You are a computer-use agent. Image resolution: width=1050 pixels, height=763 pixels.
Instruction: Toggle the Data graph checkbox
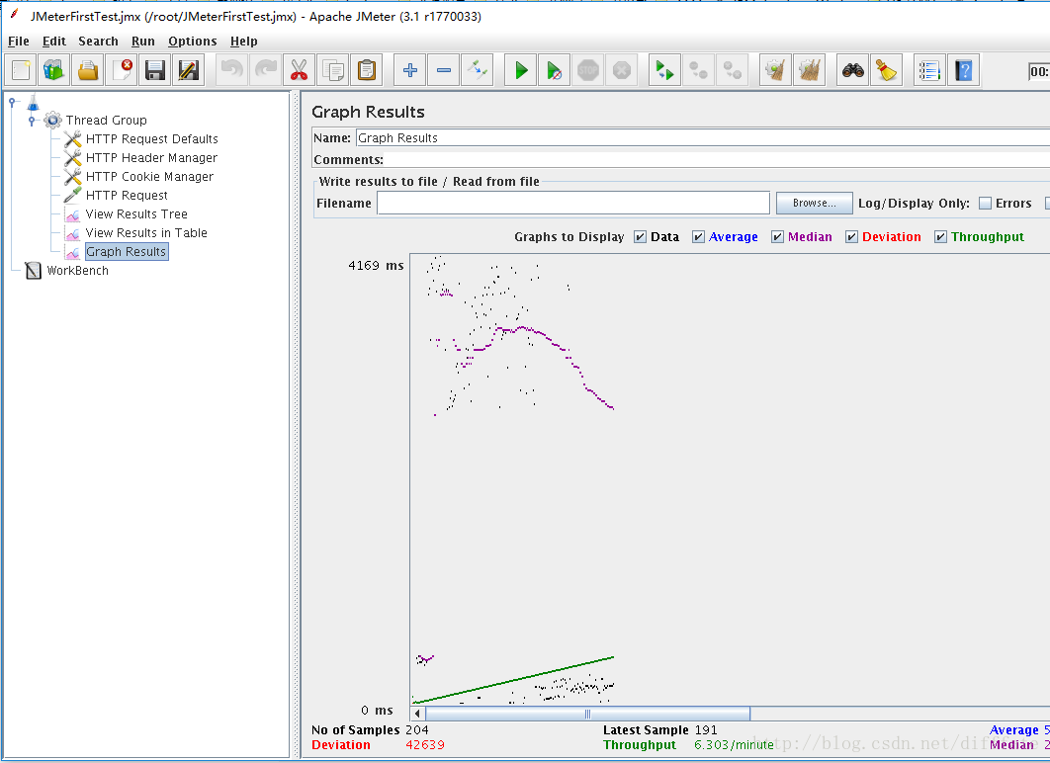tap(640, 237)
